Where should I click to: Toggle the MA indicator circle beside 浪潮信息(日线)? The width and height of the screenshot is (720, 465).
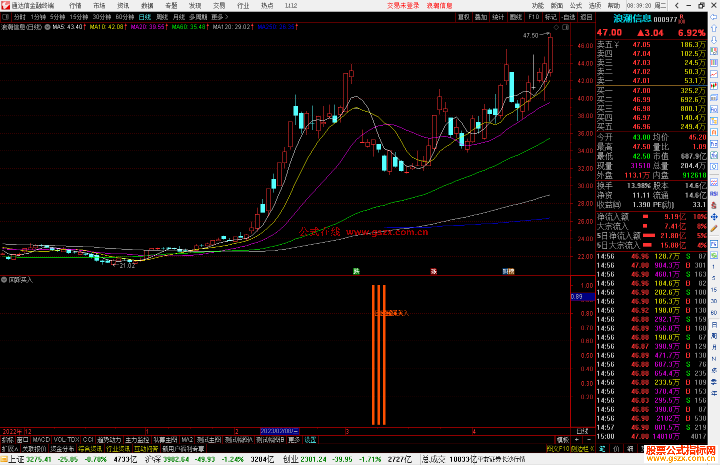pos(47,27)
